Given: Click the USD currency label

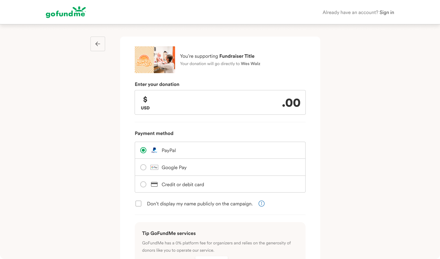Looking at the screenshot, I should 145,108.
